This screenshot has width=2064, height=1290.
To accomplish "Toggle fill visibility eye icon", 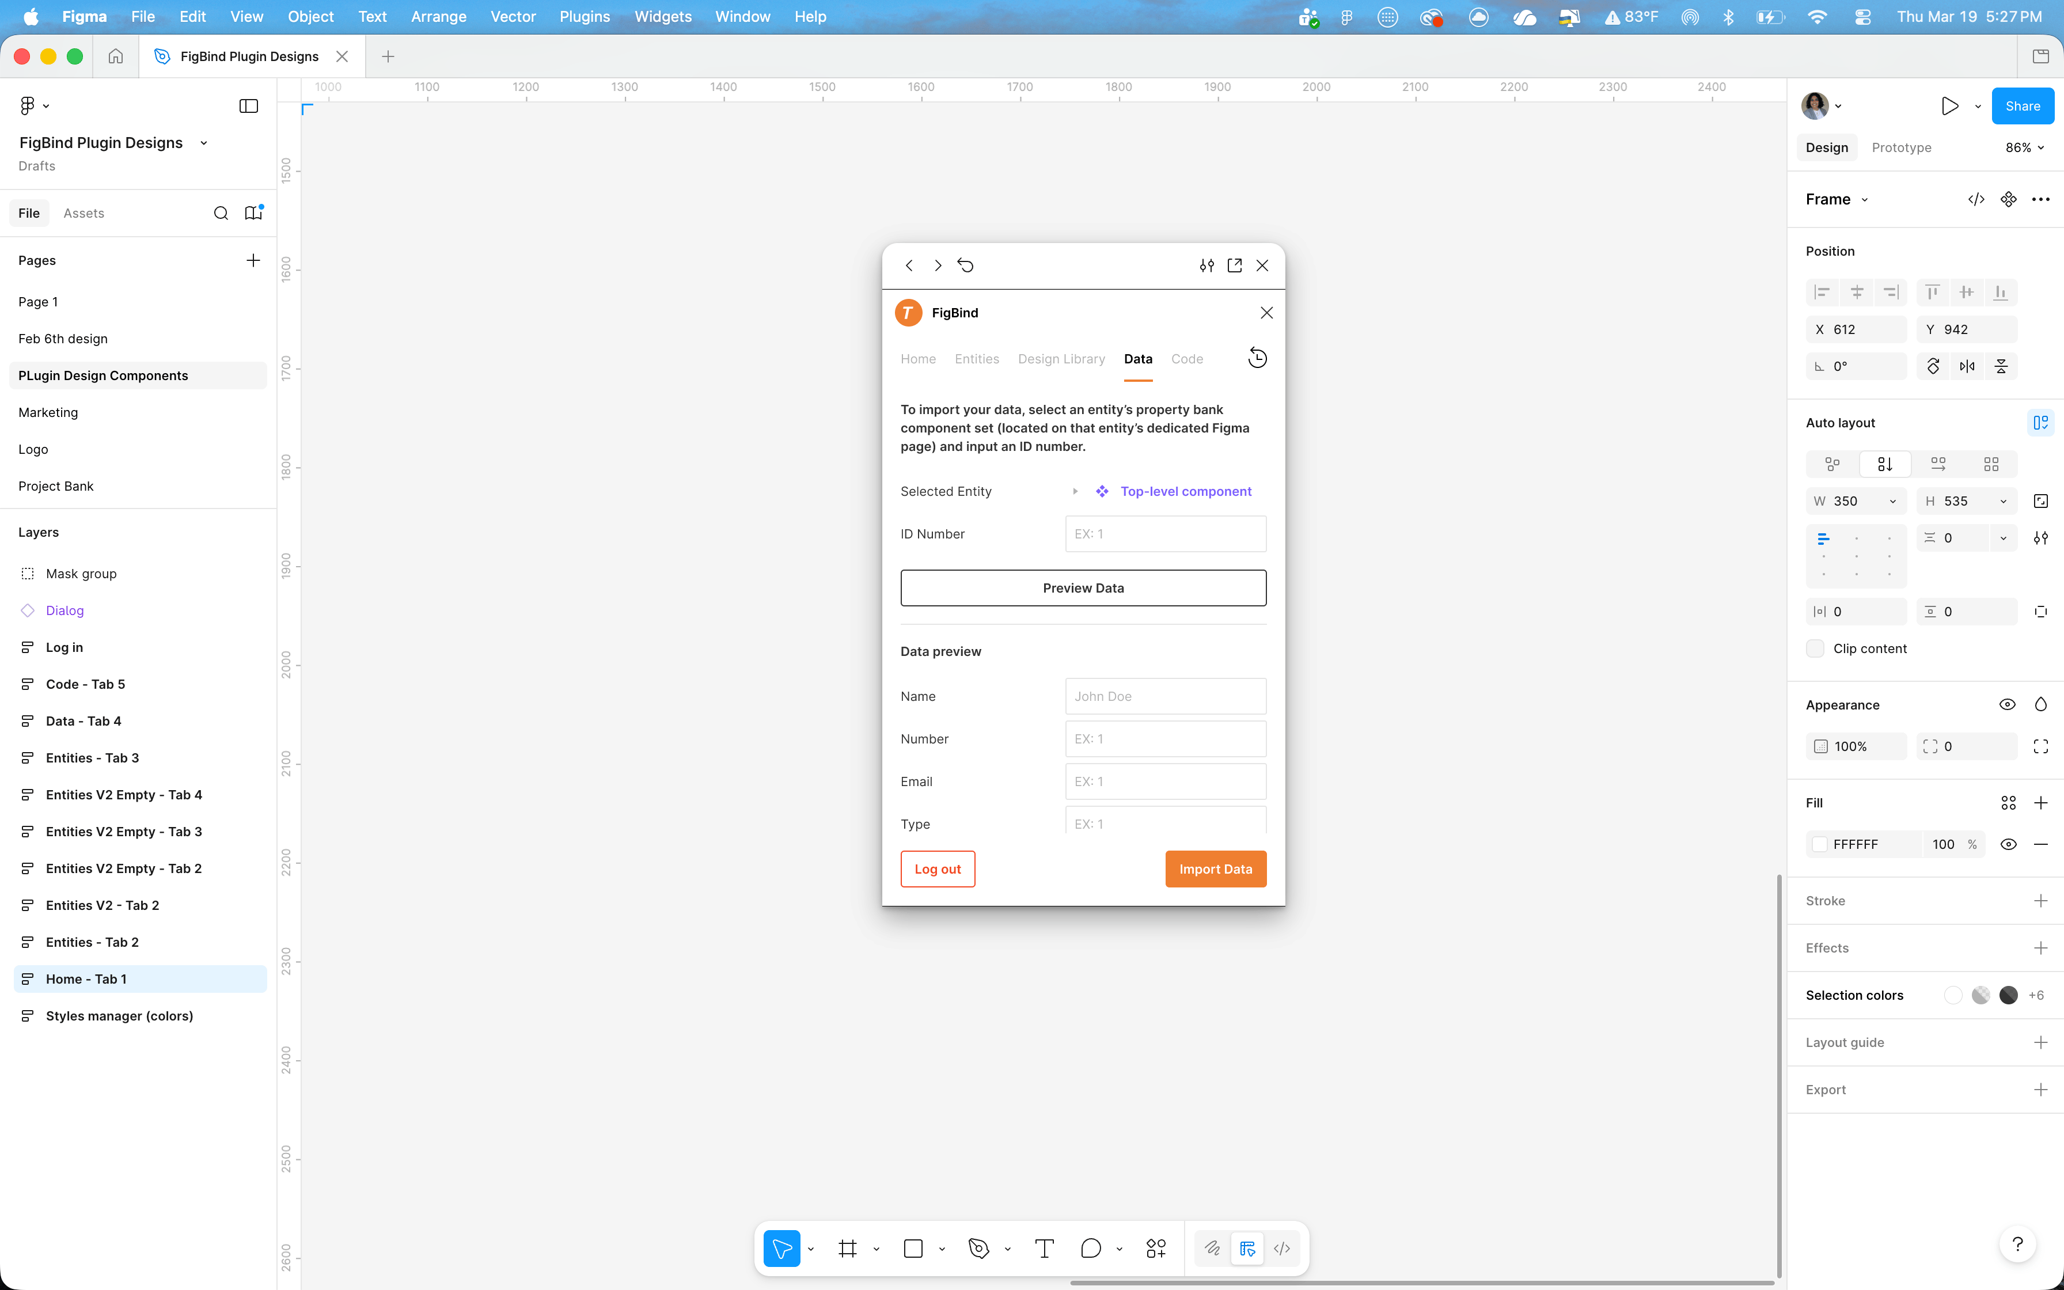I will 2009,845.
